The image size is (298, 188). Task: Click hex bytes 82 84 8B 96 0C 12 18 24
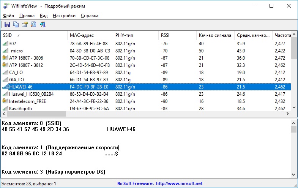click(32, 153)
